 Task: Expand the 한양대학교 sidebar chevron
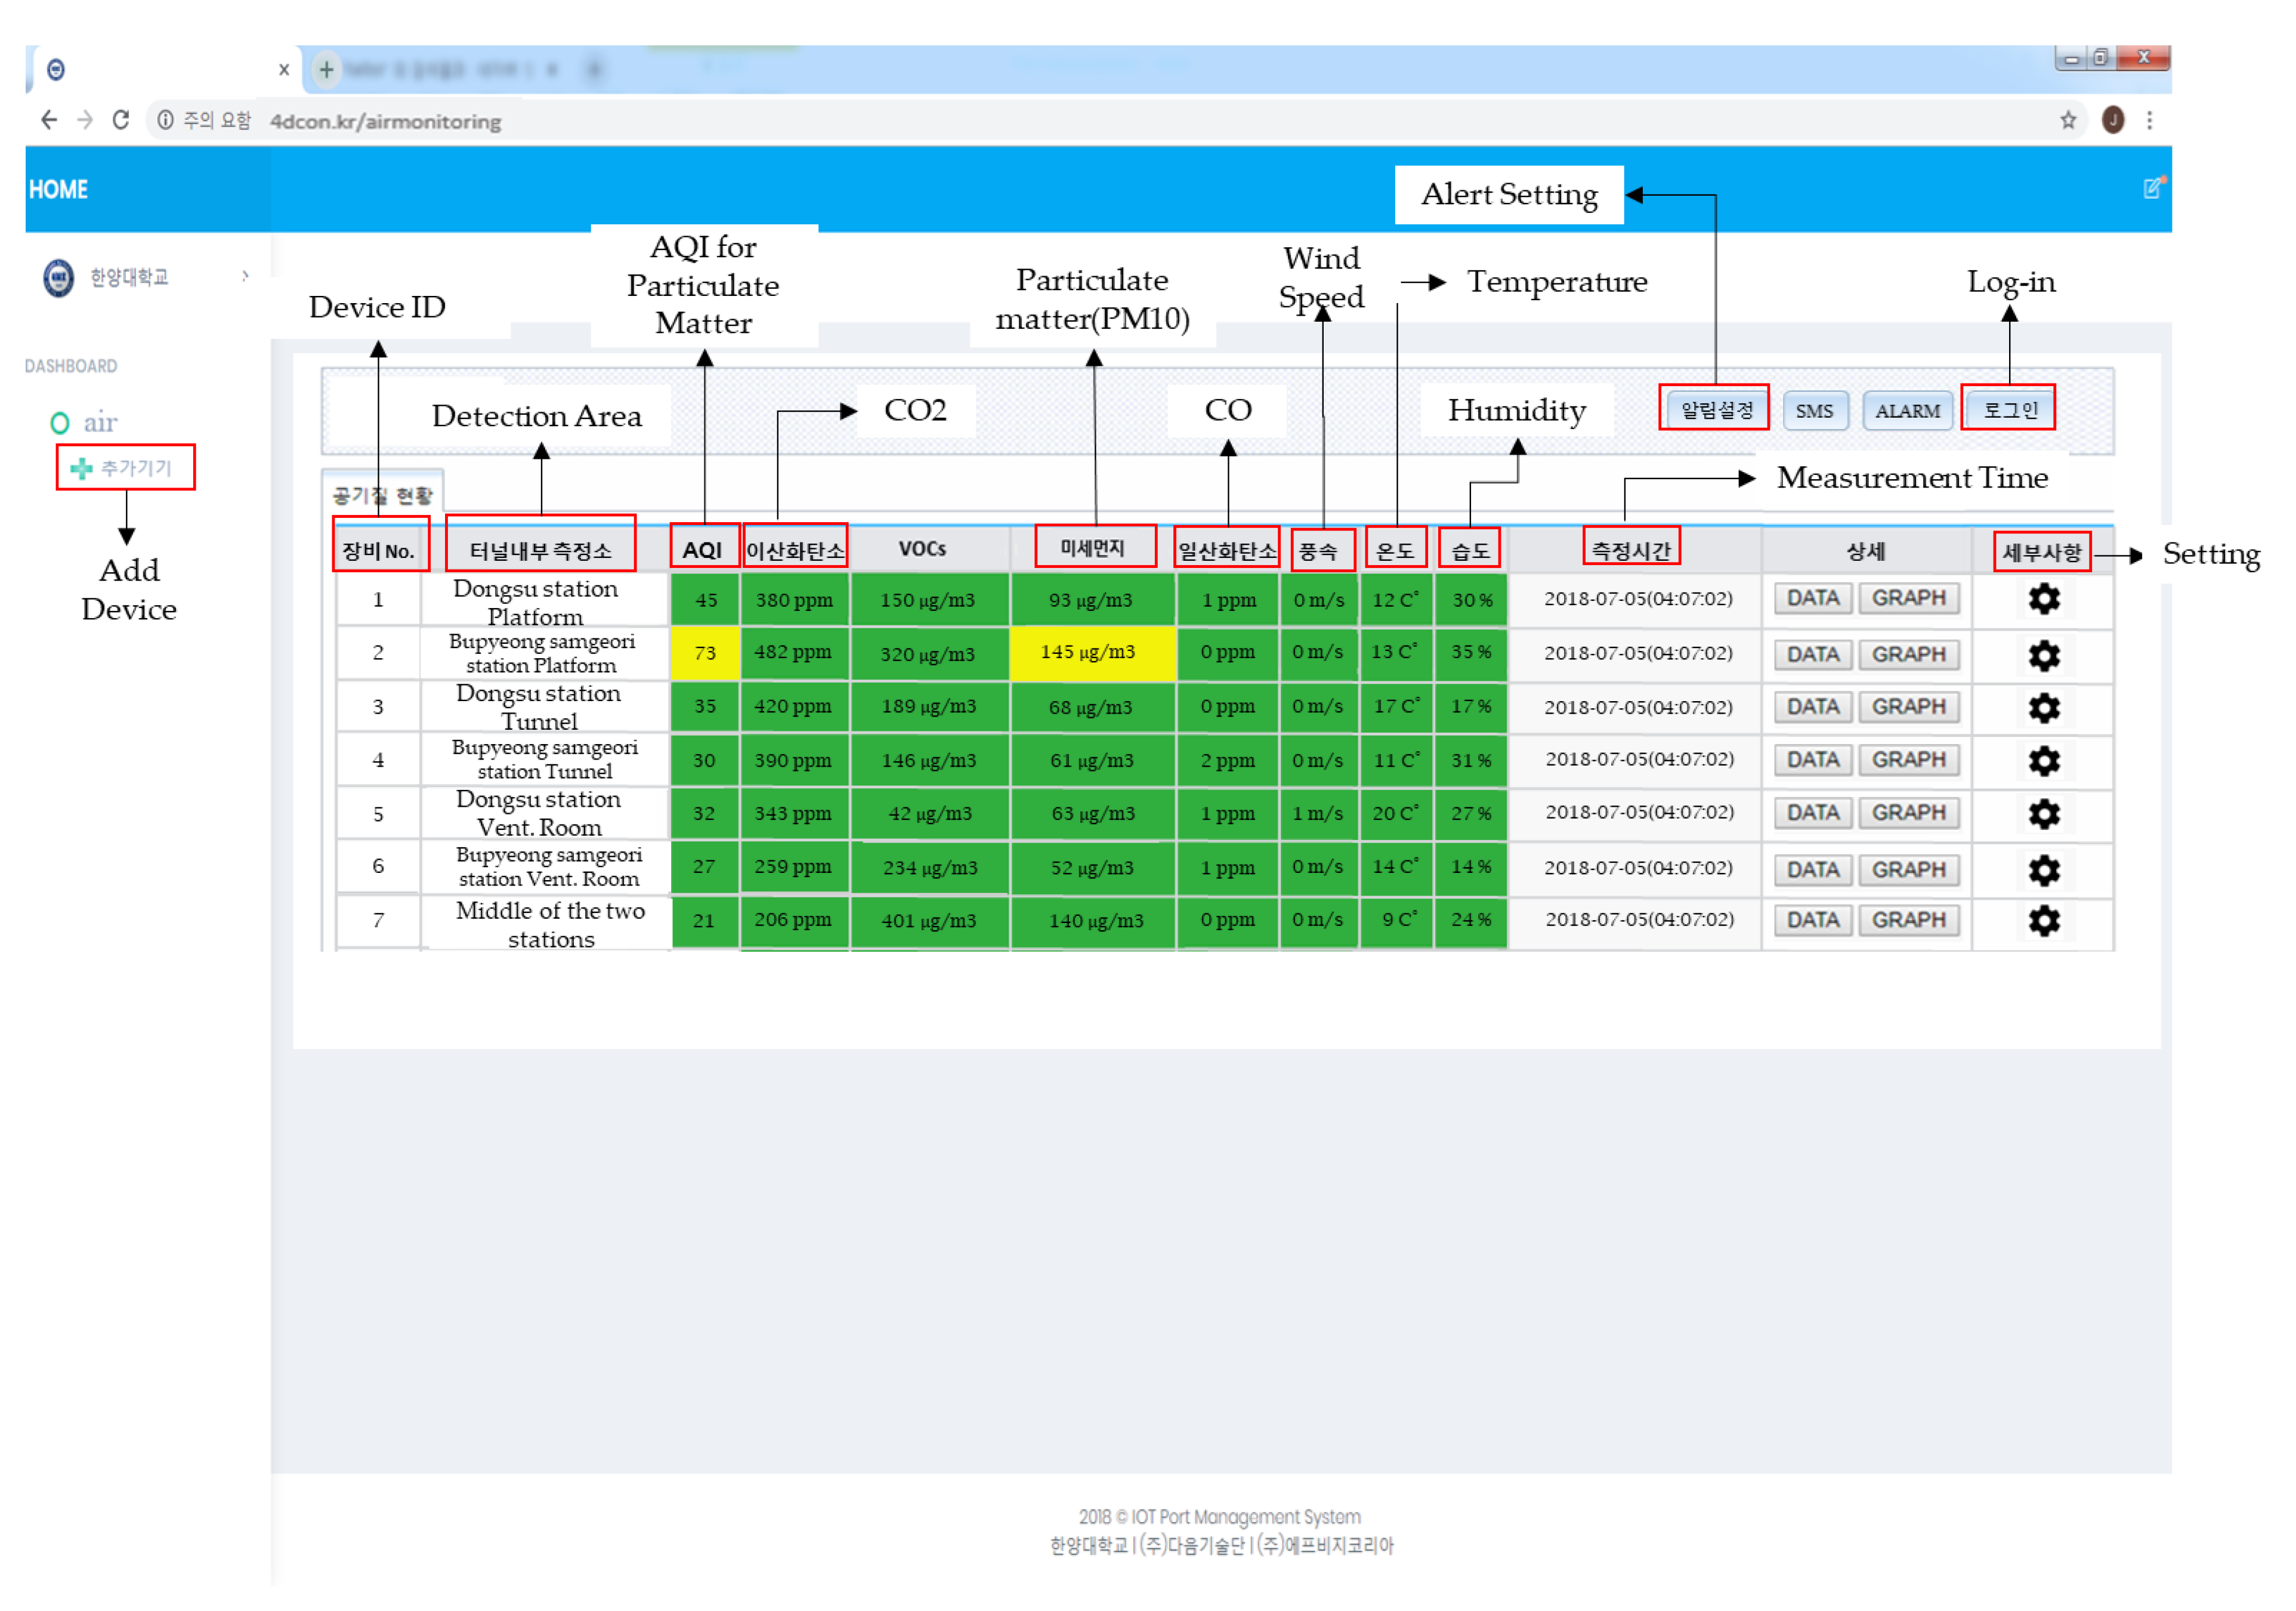(x=245, y=276)
